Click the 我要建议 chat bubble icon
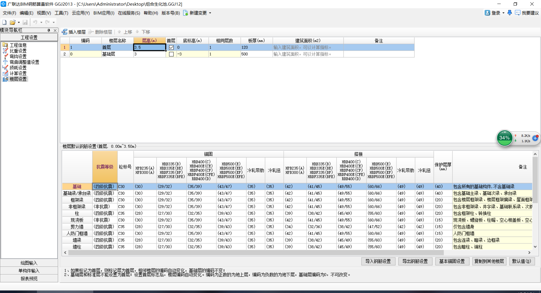541x293 pixels. pos(518,13)
